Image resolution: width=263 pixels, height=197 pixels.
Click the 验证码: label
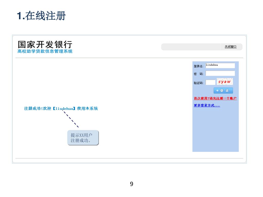coord(199,83)
